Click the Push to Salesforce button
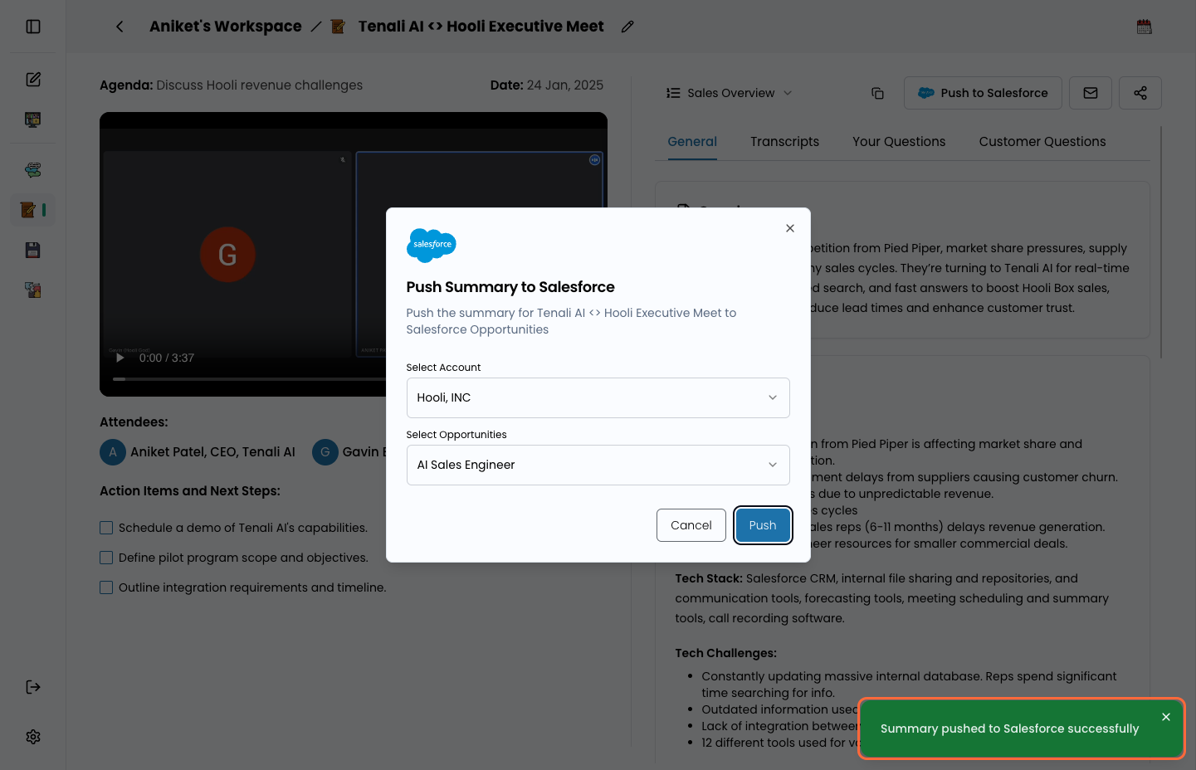The height and width of the screenshot is (770, 1196). [983, 93]
